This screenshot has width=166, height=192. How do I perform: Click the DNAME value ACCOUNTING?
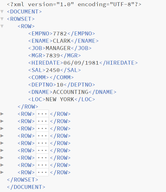71,92
